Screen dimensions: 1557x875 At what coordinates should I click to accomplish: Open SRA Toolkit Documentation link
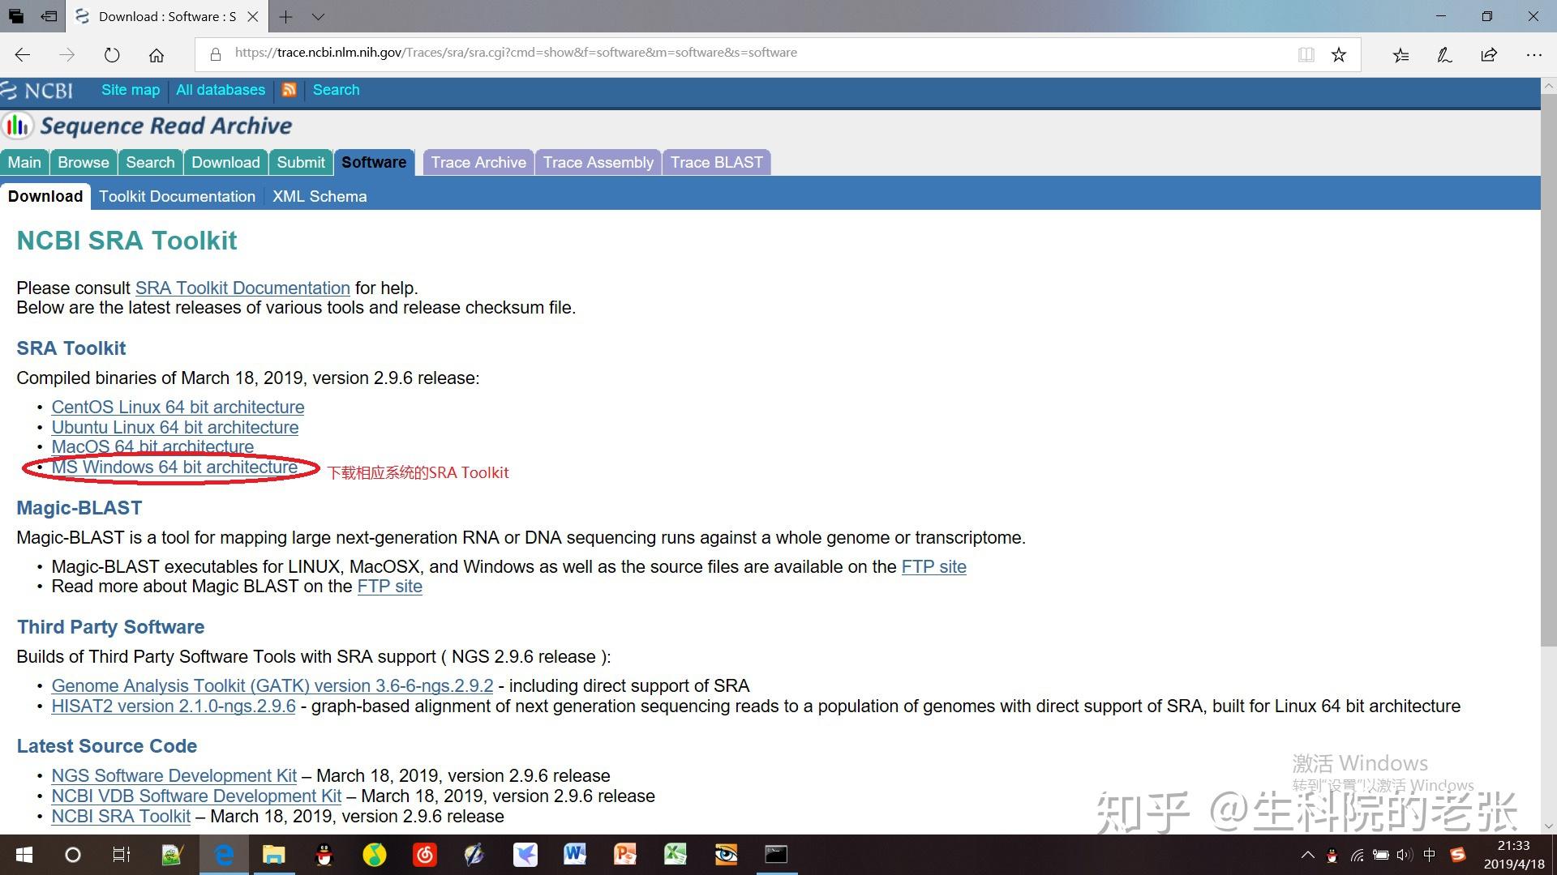(x=242, y=288)
